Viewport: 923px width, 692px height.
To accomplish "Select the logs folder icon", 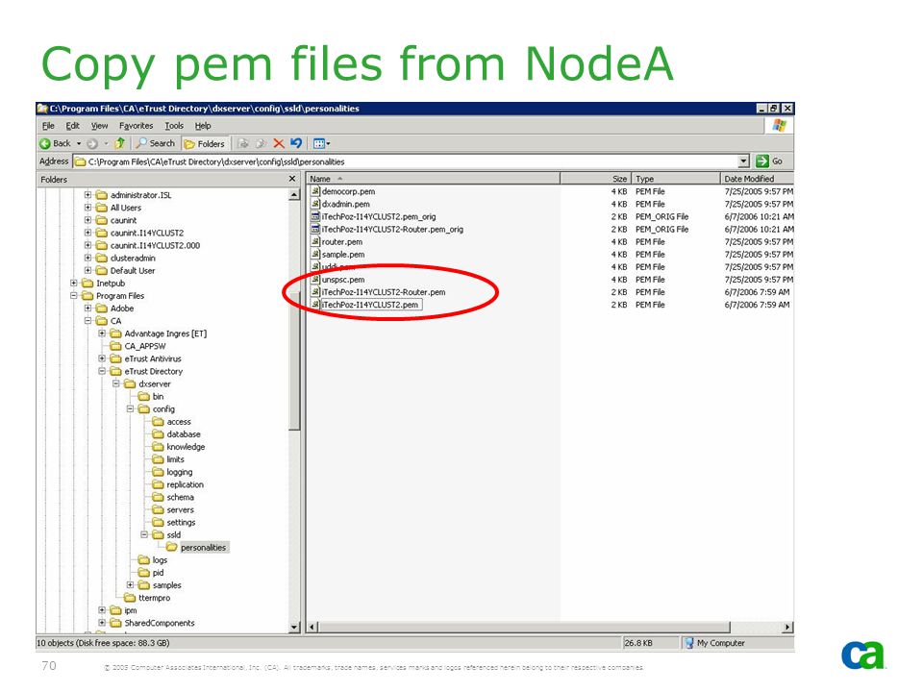I will 144,559.
